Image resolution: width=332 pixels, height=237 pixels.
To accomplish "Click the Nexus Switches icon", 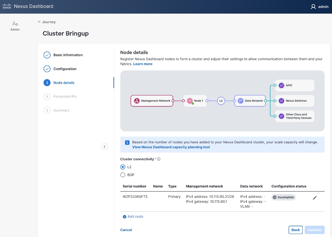I will (x=281, y=101).
